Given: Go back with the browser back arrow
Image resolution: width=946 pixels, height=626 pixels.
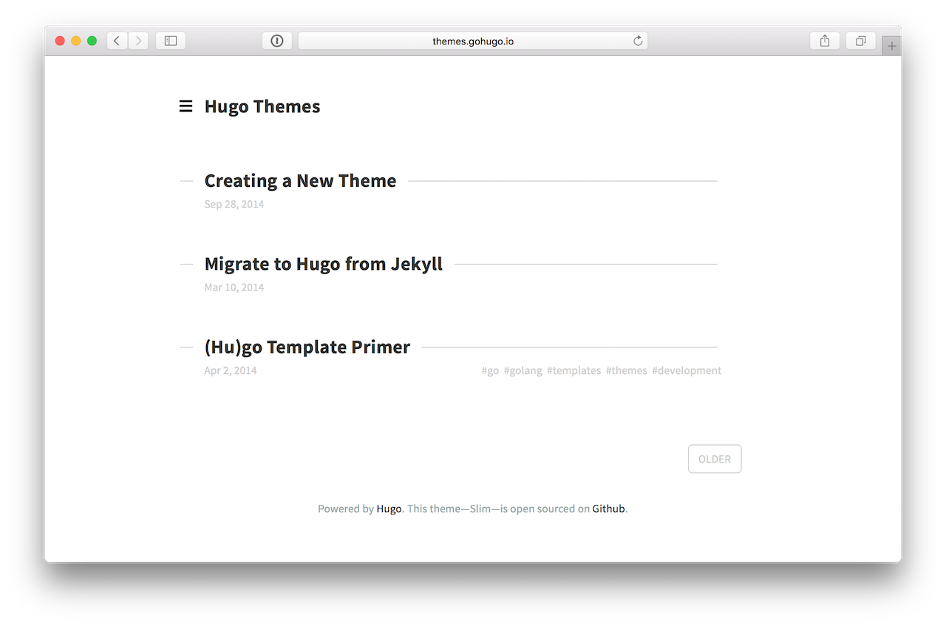Looking at the screenshot, I should pos(117,41).
